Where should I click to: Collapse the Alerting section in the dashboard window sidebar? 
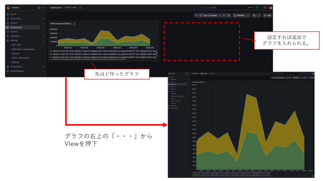[x=43, y=41]
